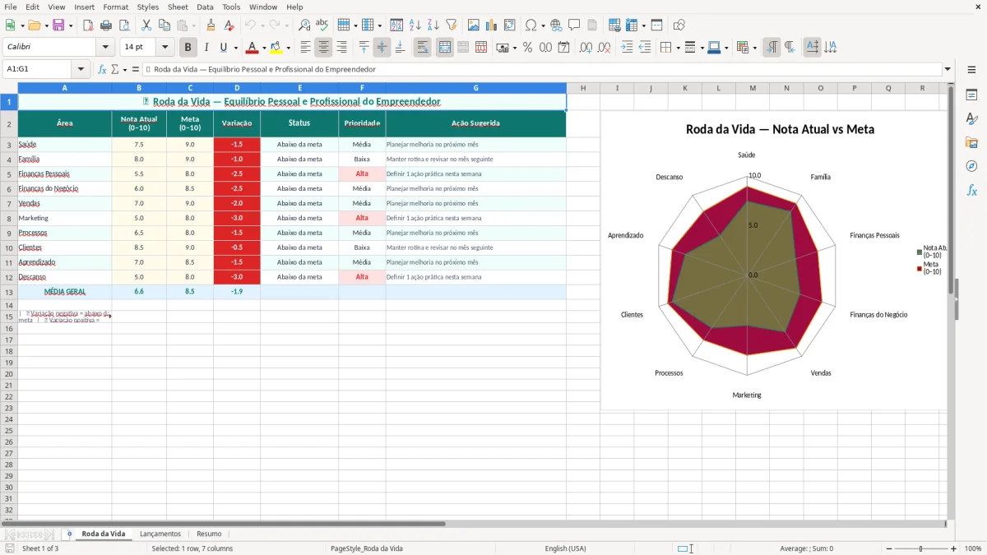Click row header 13
Image resolution: width=987 pixels, height=555 pixels.
9,292
